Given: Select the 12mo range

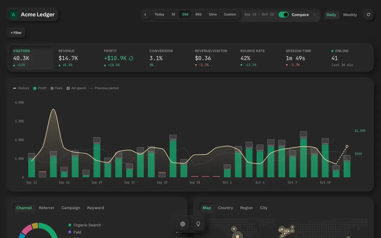Looking at the screenshot, I should 213,14.
